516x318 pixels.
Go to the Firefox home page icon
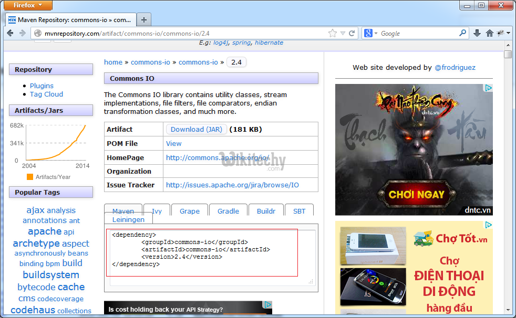click(x=490, y=33)
